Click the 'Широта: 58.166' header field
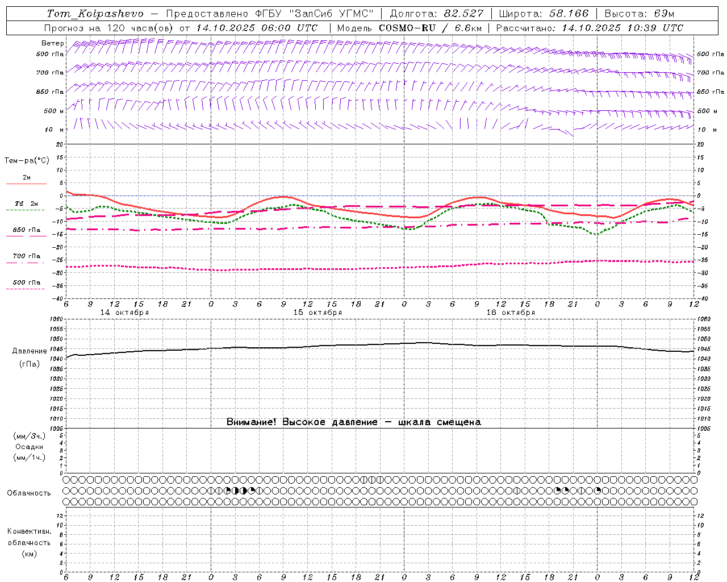 click(544, 14)
